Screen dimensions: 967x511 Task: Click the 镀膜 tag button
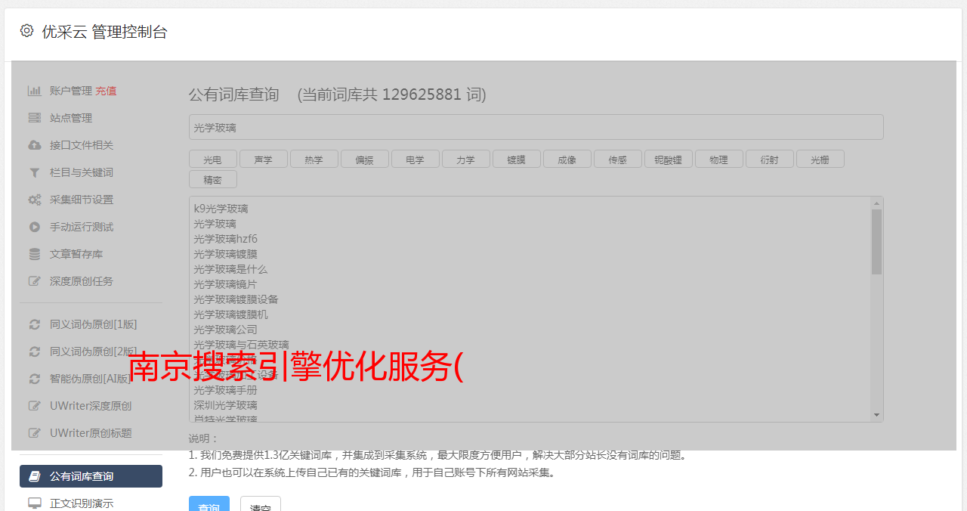516,159
